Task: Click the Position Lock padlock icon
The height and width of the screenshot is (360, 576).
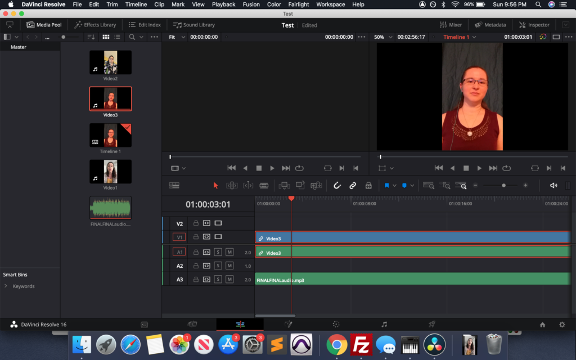Action: pos(368,185)
